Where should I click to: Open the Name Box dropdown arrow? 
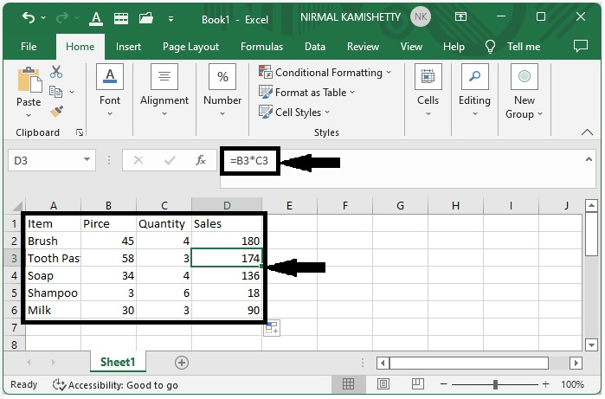coord(87,160)
